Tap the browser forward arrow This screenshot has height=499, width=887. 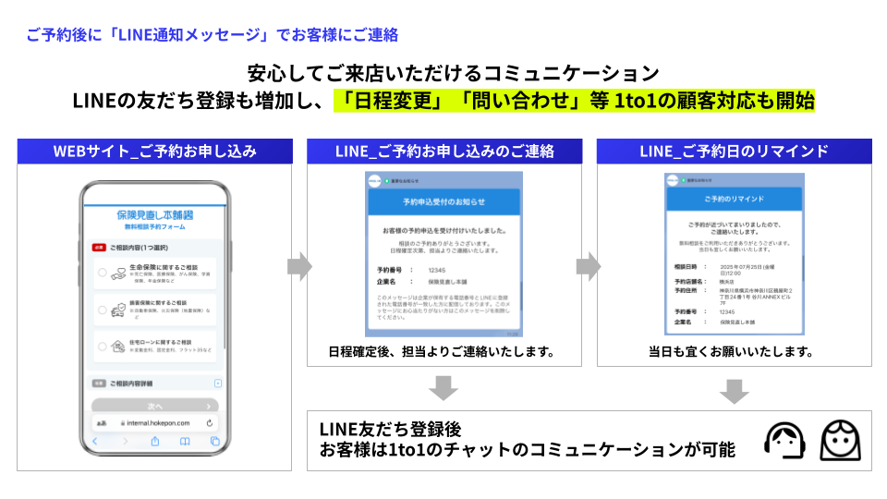[125, 442]
